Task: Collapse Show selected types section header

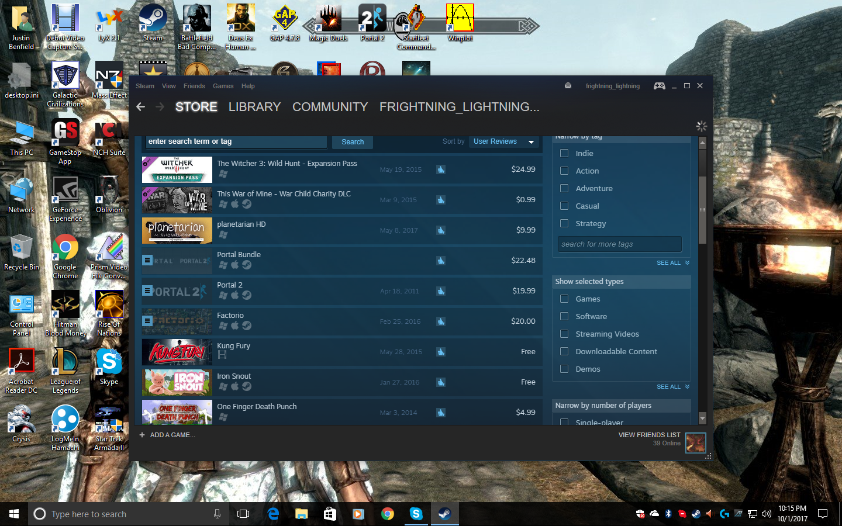Action: [621, 282]
